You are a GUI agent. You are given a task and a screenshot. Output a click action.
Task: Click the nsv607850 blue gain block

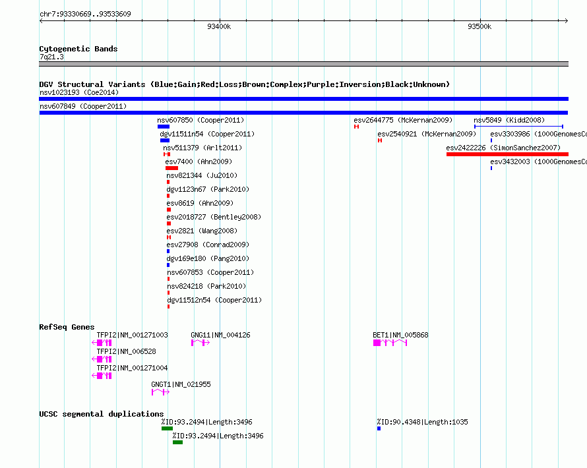click(164, 127)
